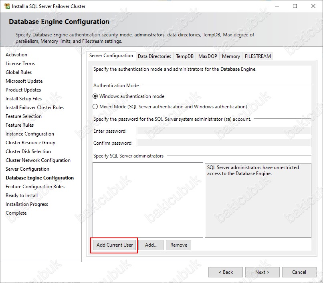Select Cluster Resource Group step
Viewport: 323px width, 283px height.
click(30, 143)
